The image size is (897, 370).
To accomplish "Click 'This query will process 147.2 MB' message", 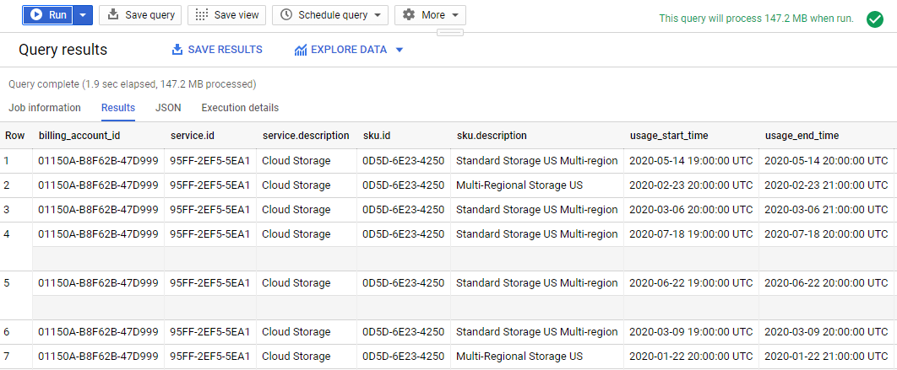I will 756,19.
